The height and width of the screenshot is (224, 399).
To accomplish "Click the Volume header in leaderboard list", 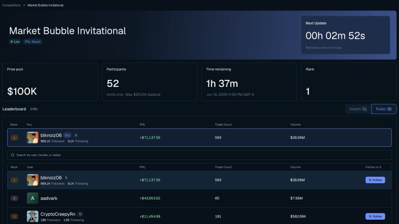I will (x=295, y=167).
